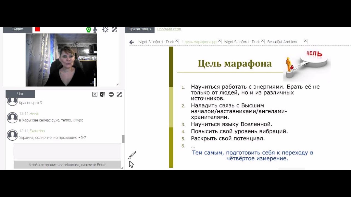Click message 'Украина, солнечно, но прохладно +5-7'
The image size is (351, 197).
coord(52,138)
